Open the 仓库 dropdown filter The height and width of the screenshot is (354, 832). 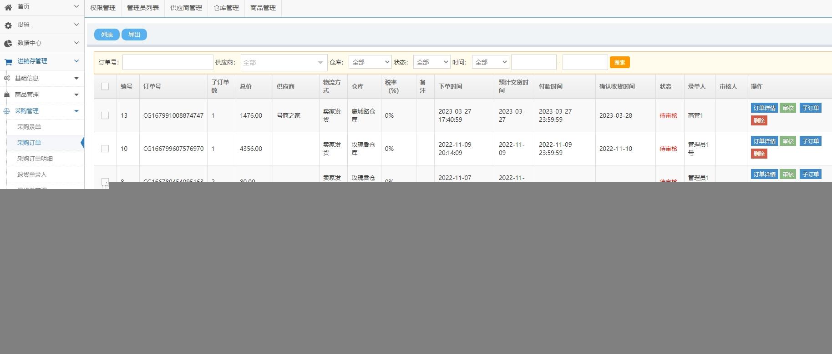370,62
